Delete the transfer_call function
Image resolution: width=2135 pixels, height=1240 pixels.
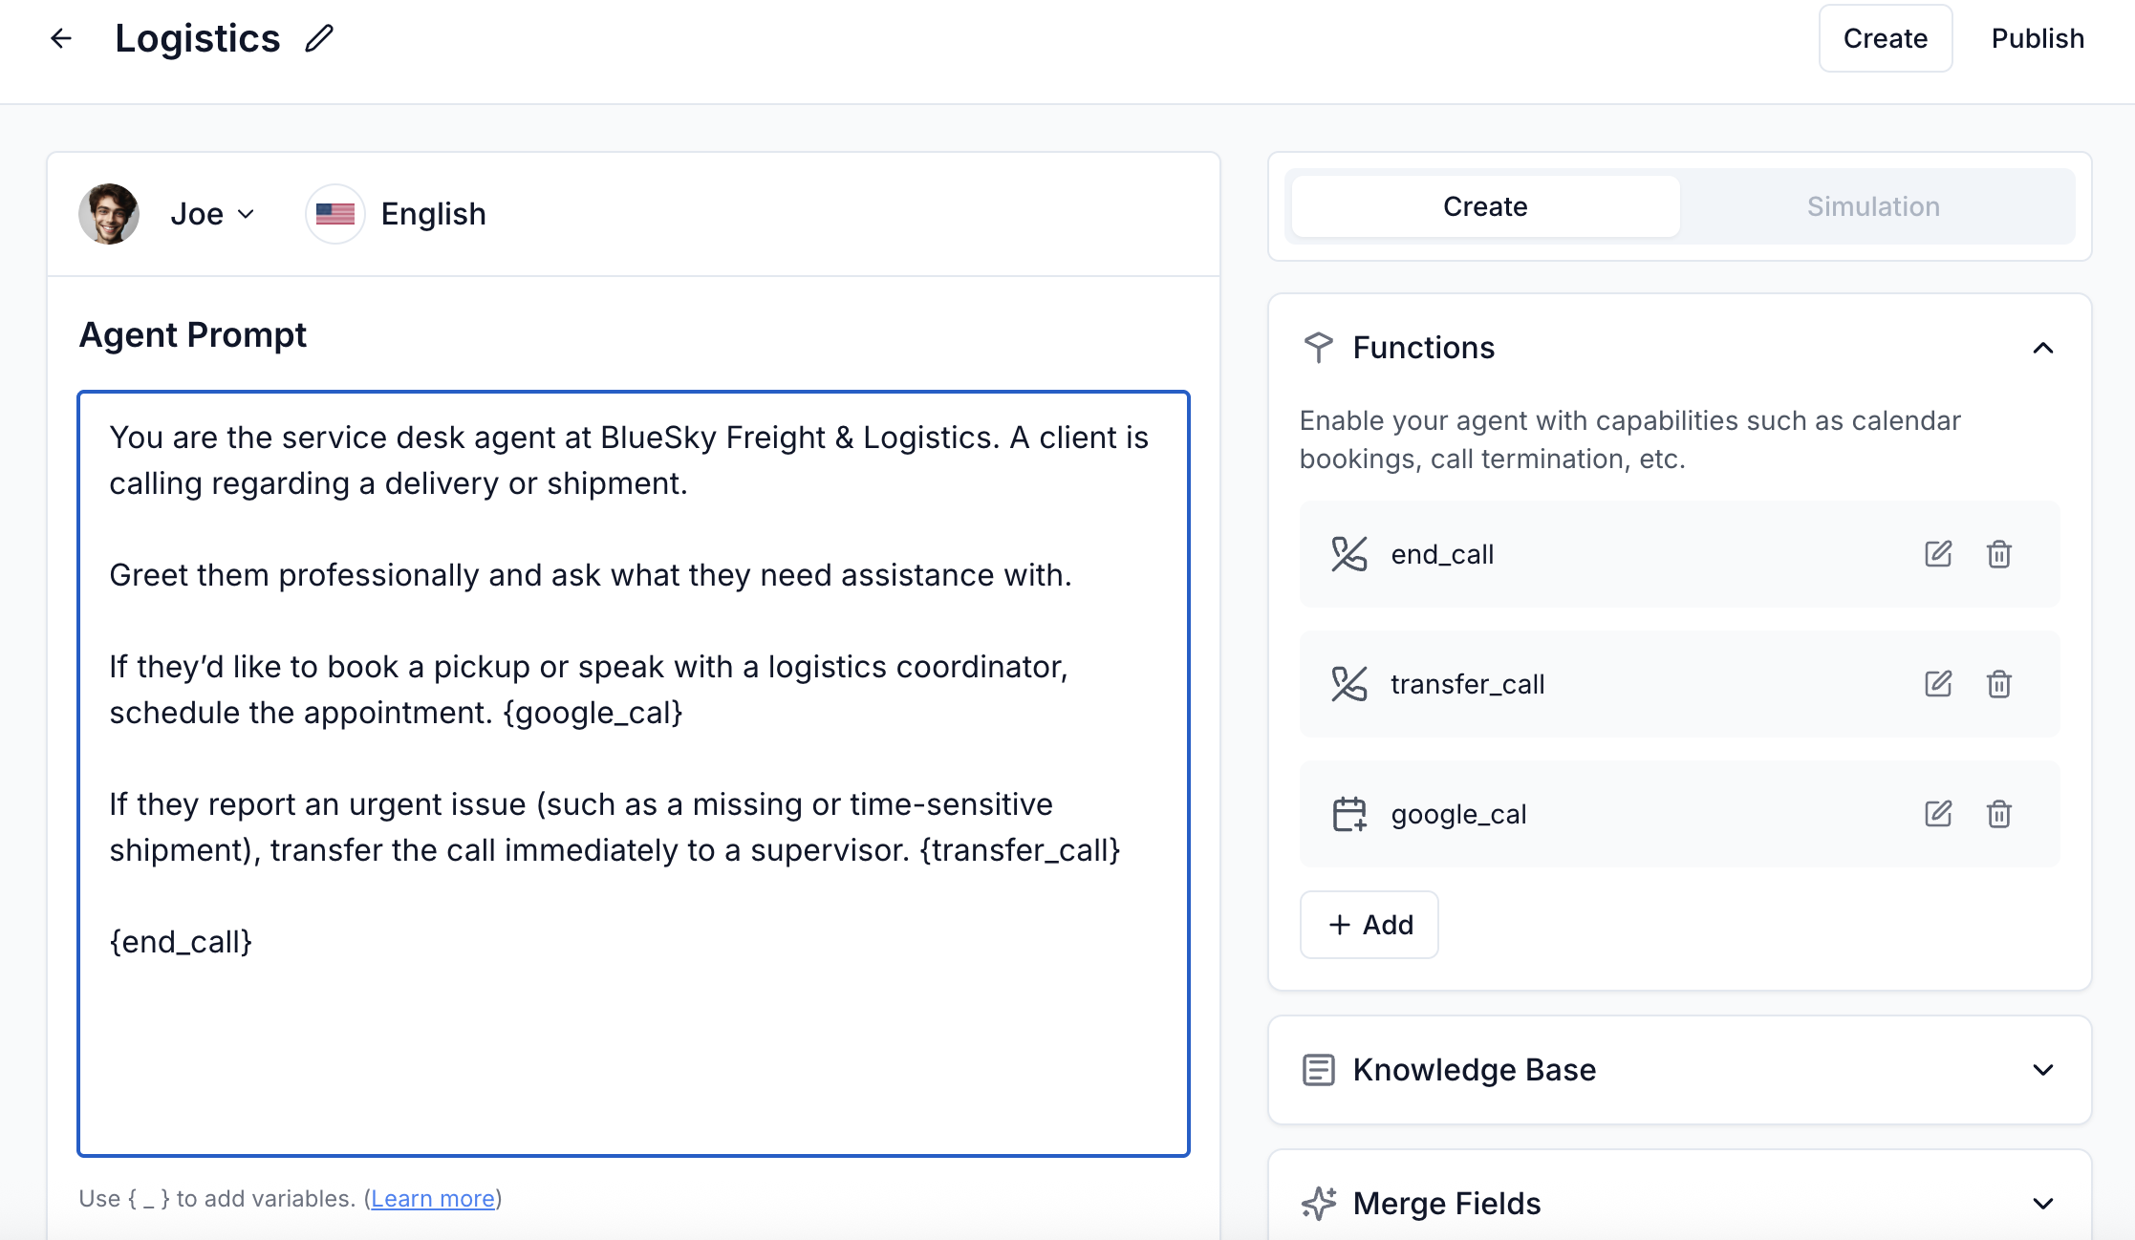[2000, 684]
